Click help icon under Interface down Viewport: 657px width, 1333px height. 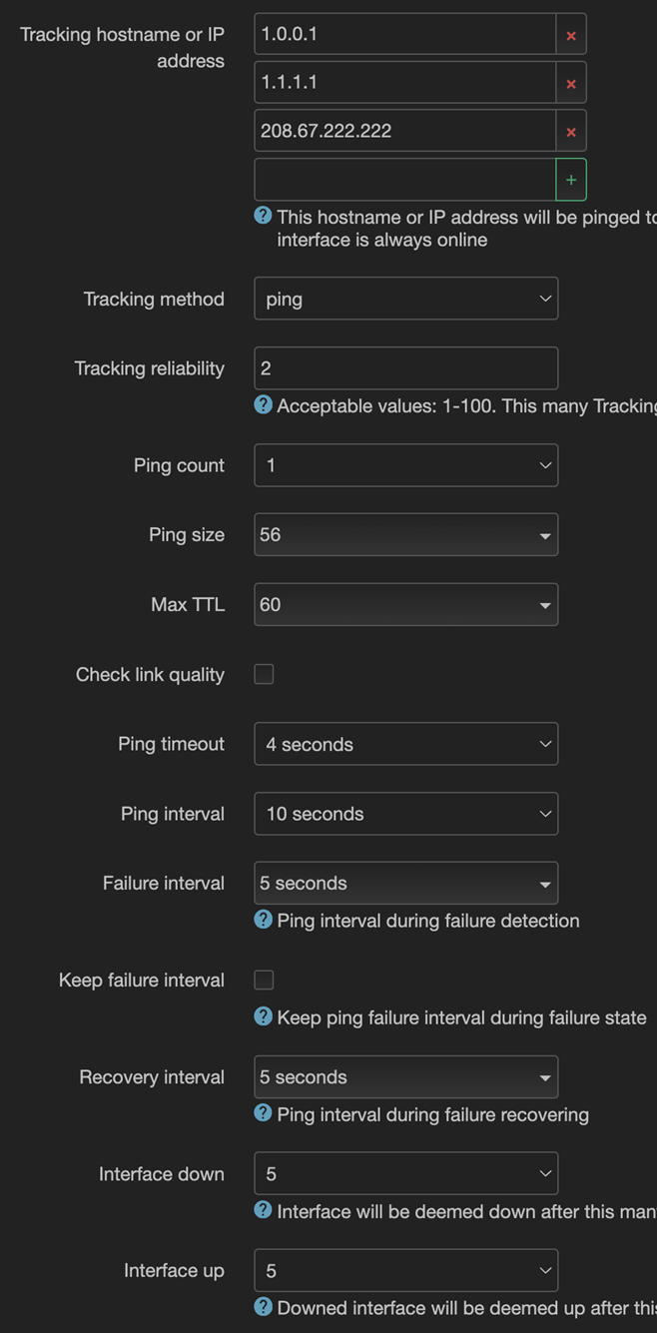coord(263,1210)
